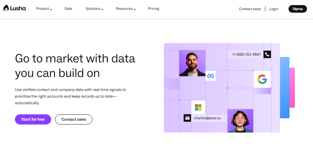Click the Google logo tile
This screenshot has height=153, width=313.
pos(262,79)
